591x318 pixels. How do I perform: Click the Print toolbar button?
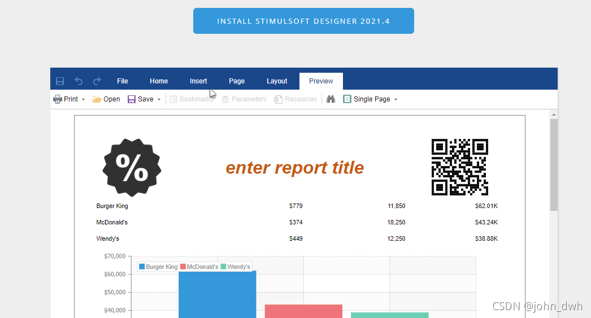pos(66,99)
